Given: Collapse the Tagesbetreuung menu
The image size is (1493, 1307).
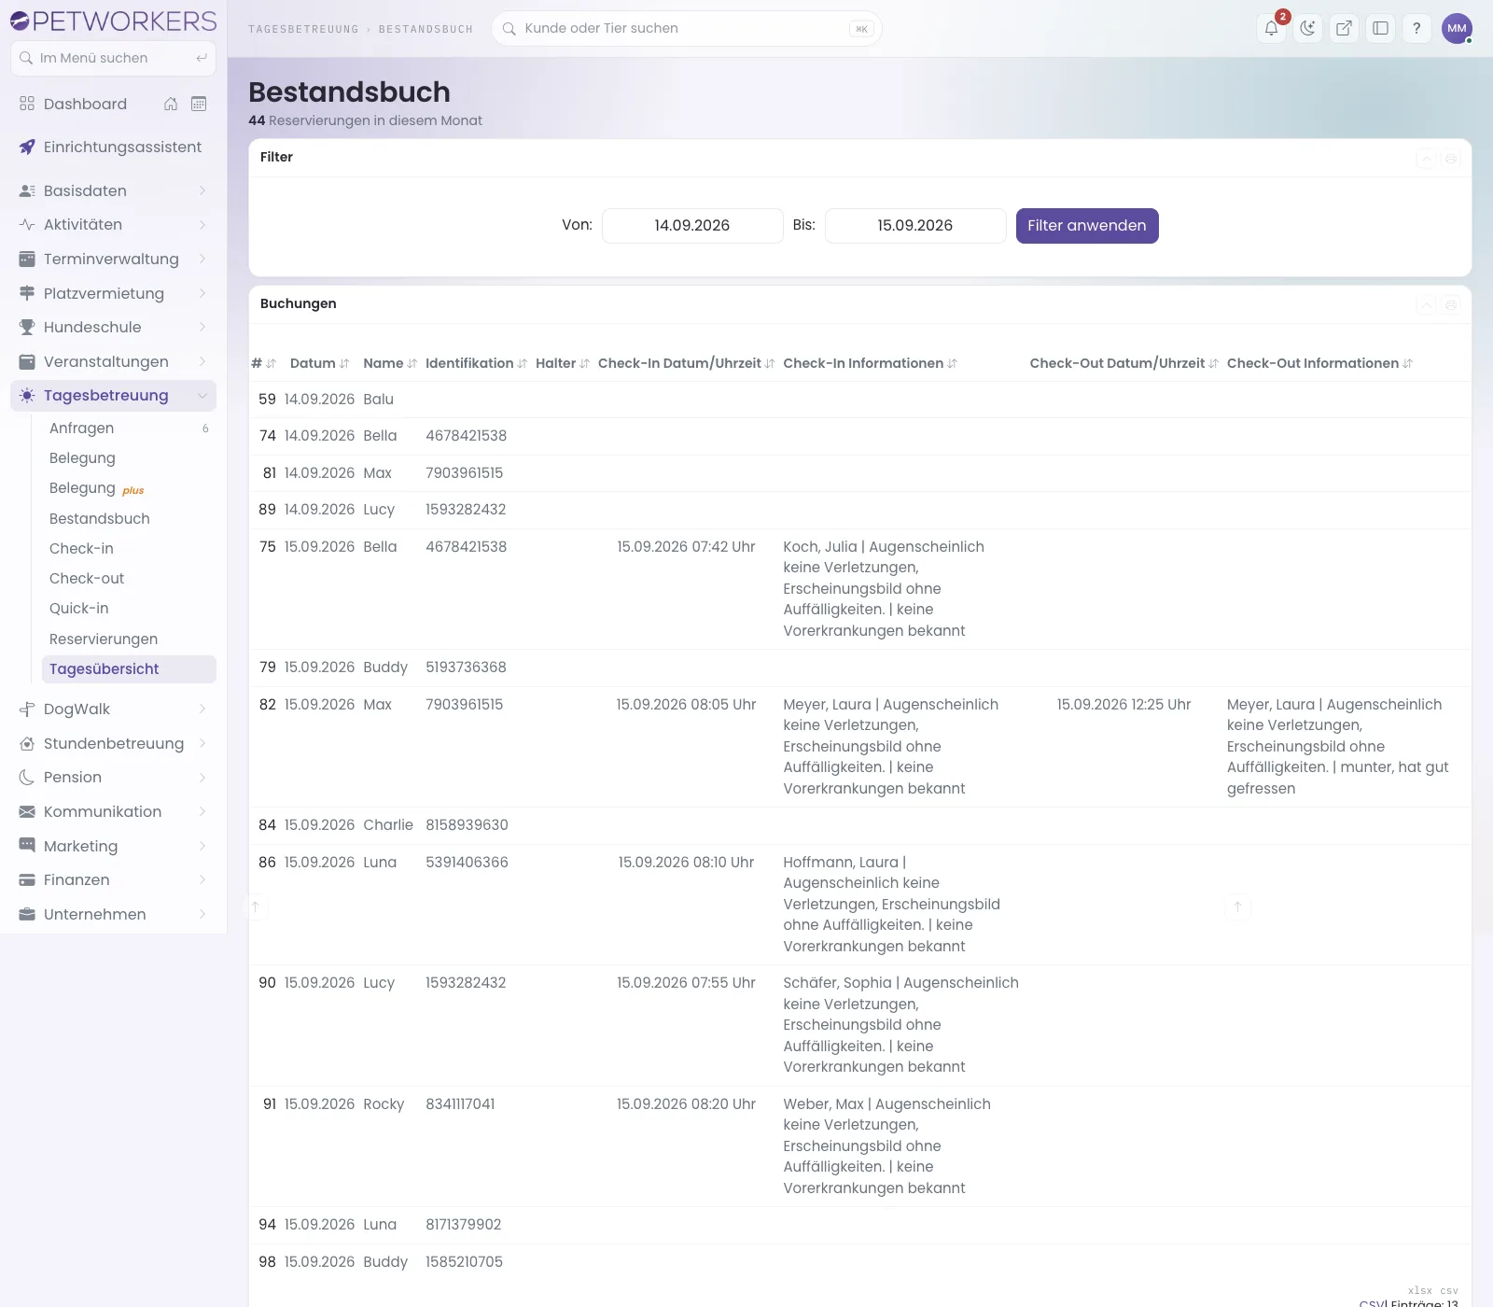Looking at the screenshot, I should pyautogui.click(x=113, y=395).
